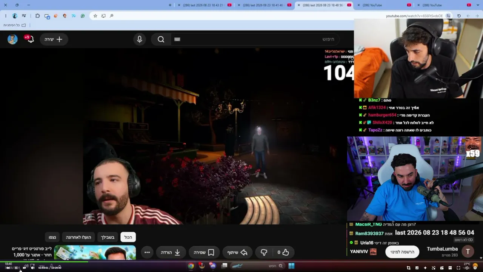Viewport: 483px width, 272px height.
Task: Reload the page in Chrome
Action: pyautogui.click(x=459, y=16)
